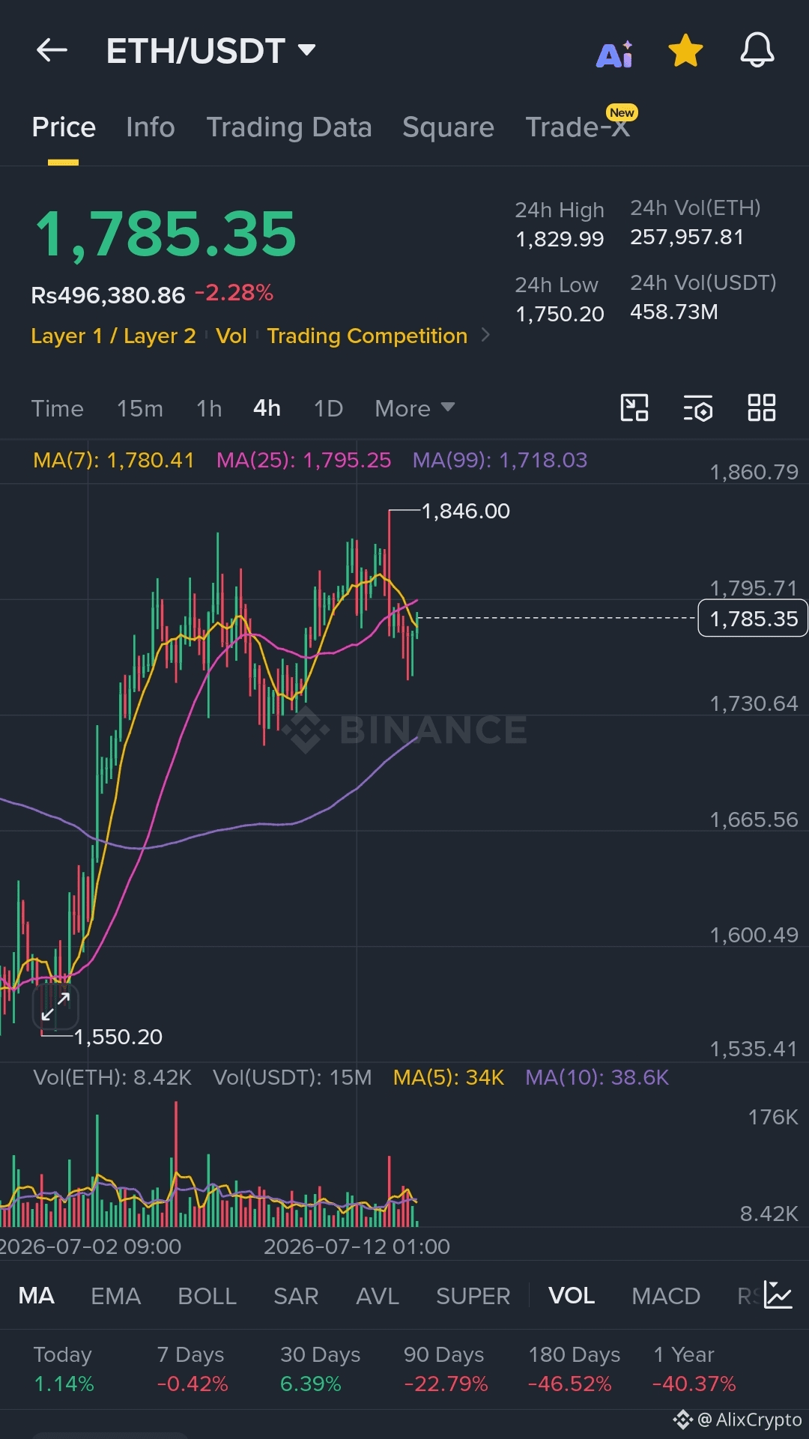
Task: Tap the MA(7) value label
Action: point(114,460)
